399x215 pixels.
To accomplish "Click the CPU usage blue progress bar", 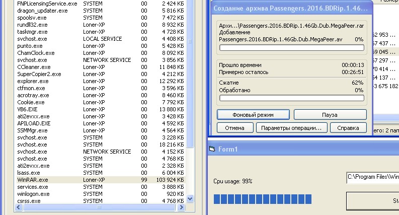I will point(263,199).
